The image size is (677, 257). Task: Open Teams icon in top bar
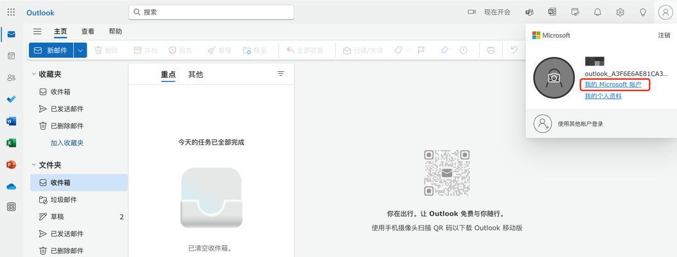(529, 12)
